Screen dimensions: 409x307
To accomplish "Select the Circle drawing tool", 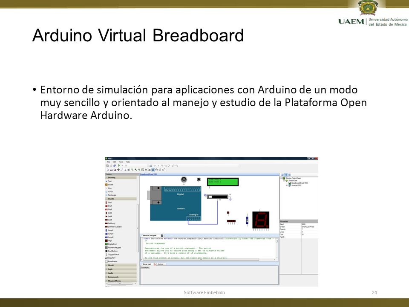I will pos(109,191).
